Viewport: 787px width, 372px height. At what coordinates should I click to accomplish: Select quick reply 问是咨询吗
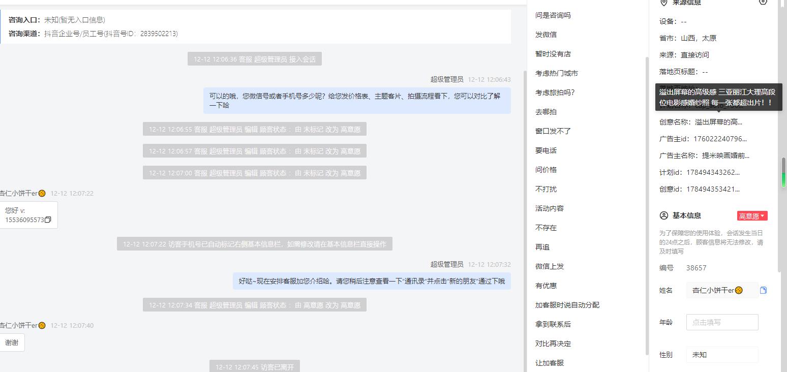click(553, 15)
